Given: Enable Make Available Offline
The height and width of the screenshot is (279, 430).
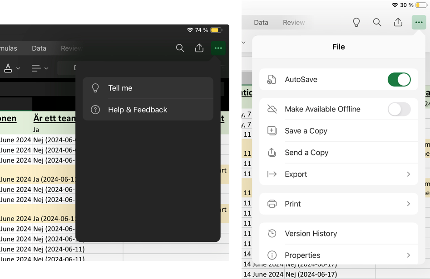Looking at the screenshot, I should (399, 109).
